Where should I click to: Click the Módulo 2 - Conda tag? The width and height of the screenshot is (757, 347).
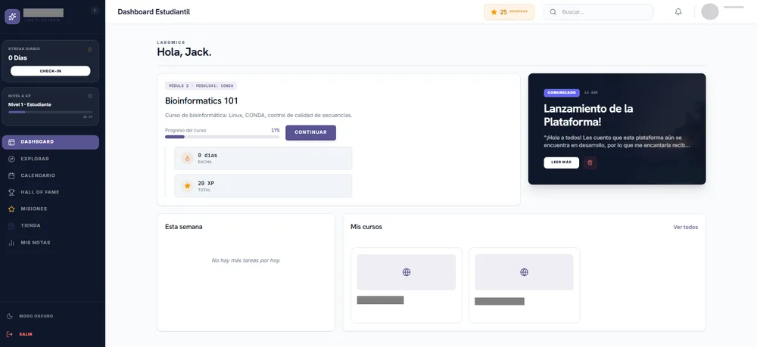201,85
